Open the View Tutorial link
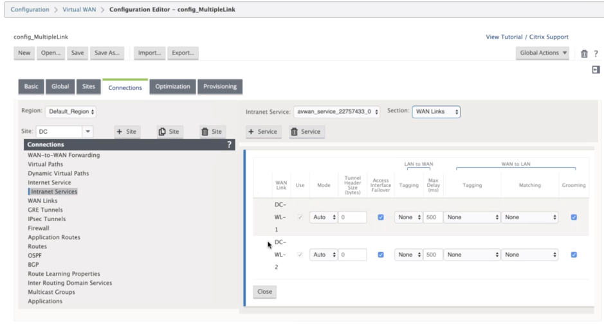604x324 pixels. 504,37
